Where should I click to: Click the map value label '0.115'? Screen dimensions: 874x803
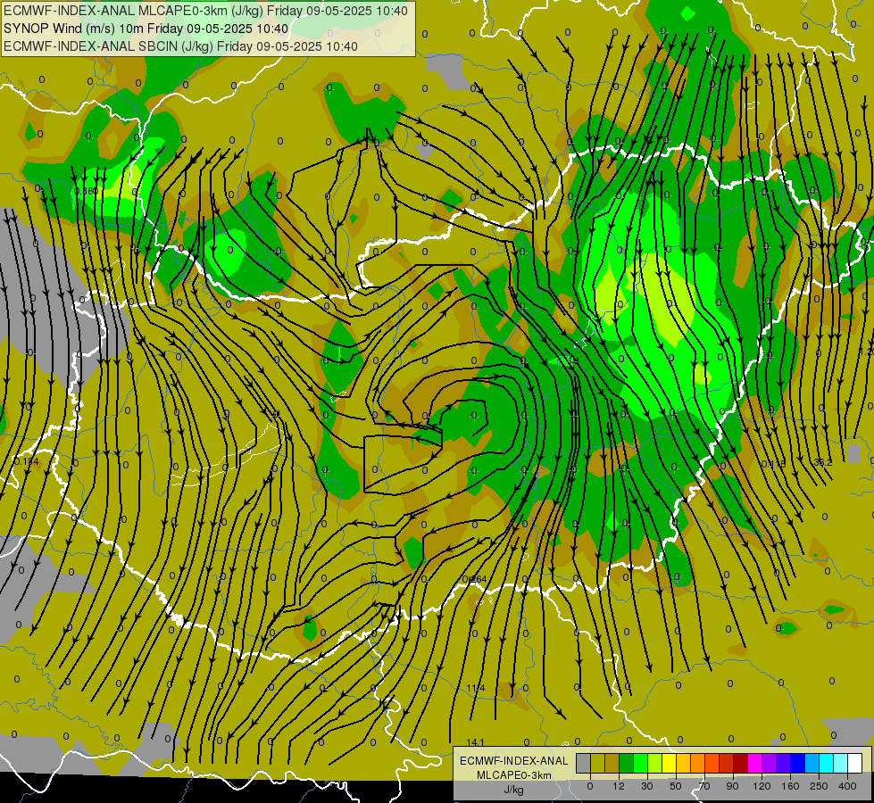(773, 464)
